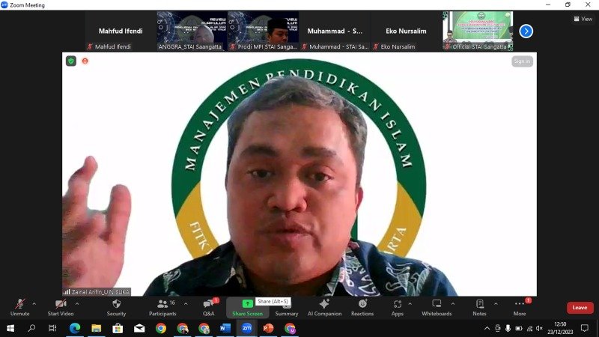The image size is (599, 337).
Task: Expand audio options arrow beside Unmute
Action: [x=34, y=304]
